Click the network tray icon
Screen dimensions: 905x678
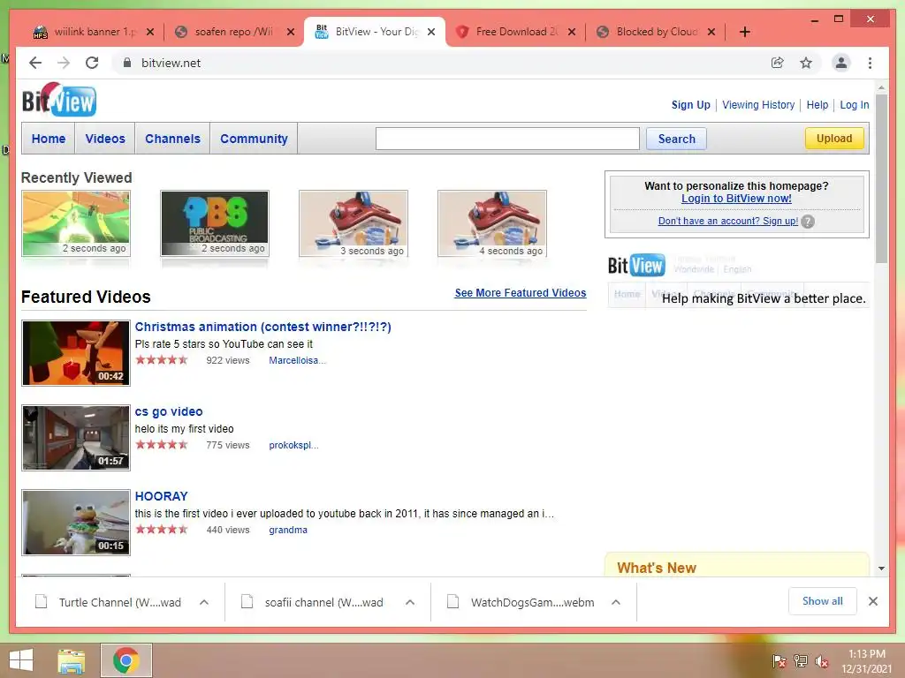pos(801,661)
